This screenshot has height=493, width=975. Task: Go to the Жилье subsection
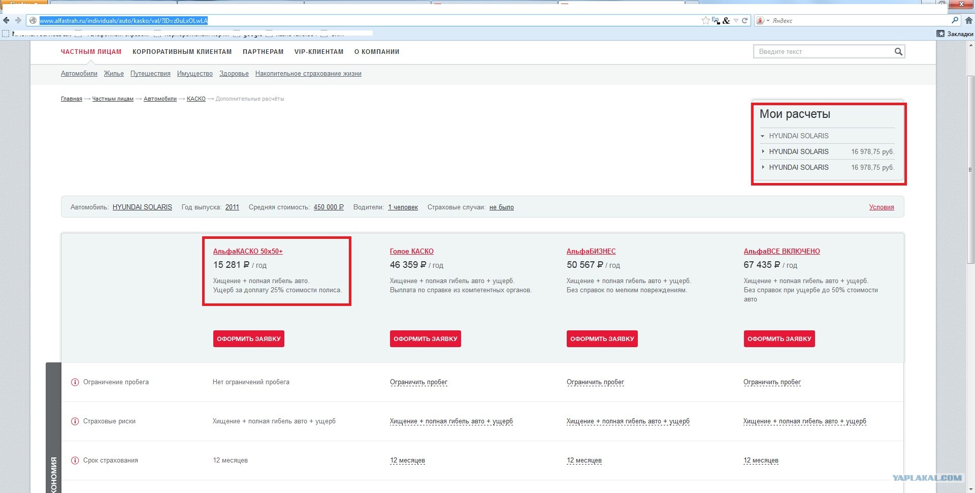point(114,74)
